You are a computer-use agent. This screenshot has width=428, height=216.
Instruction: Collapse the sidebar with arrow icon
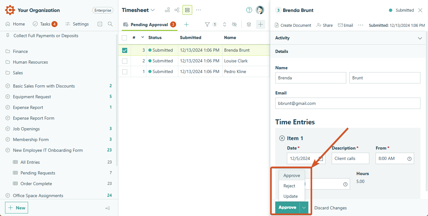108,208
